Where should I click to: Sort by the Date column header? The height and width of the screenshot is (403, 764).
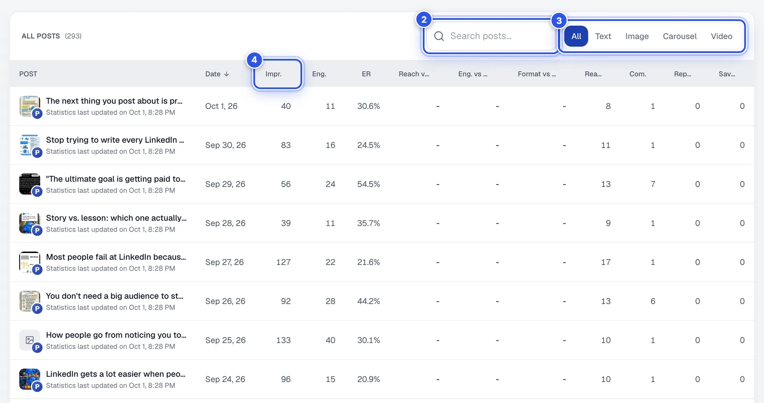[217, 74]
